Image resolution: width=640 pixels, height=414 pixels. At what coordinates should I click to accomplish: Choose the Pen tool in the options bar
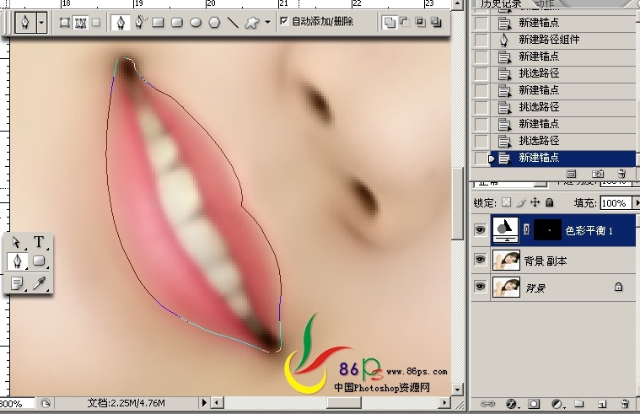pos(121,22)
